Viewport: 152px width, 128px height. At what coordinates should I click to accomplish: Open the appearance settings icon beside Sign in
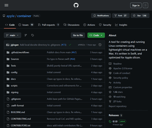tap(145, 5)
